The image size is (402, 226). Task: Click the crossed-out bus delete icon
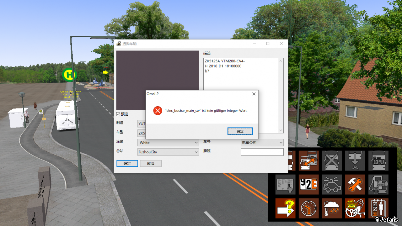point(332,161)
